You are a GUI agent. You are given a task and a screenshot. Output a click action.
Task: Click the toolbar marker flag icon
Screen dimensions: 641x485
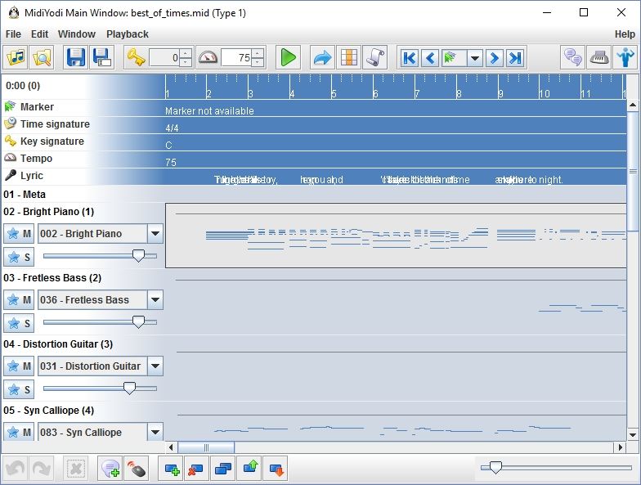(x=451, y=58)
